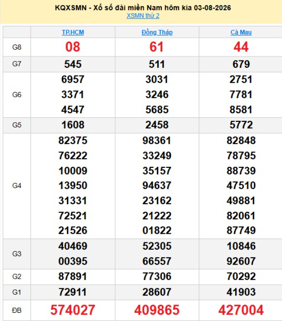Image resolution: width=282 pixels, height=321 pixels.
Task: Click G4 number 82375
Action: (73, 140)
